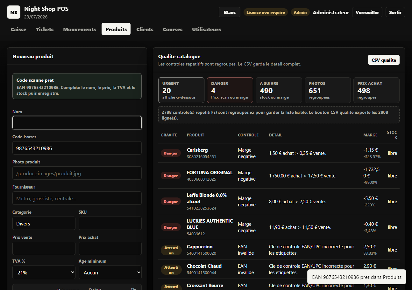Click the Fournisseur input field

pos(77,198)
